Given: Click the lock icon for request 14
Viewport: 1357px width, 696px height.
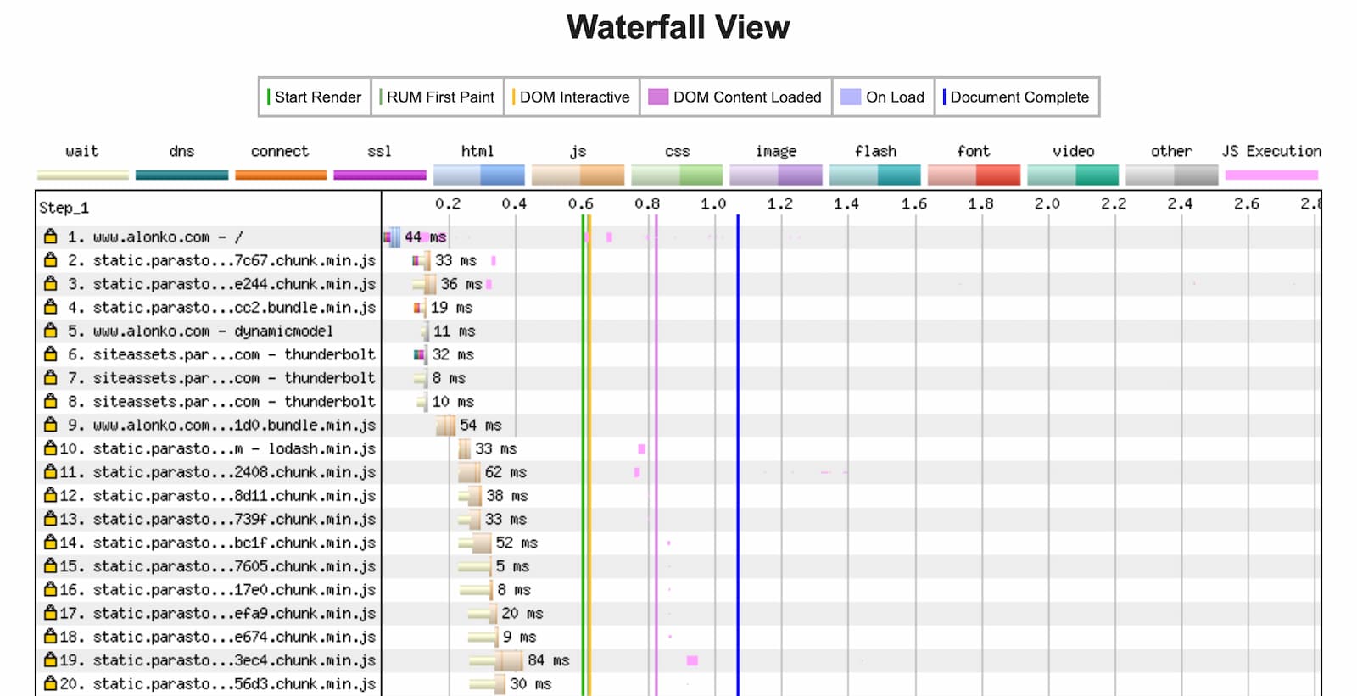Looking at the screenshot, I should (x=51, y=543).
